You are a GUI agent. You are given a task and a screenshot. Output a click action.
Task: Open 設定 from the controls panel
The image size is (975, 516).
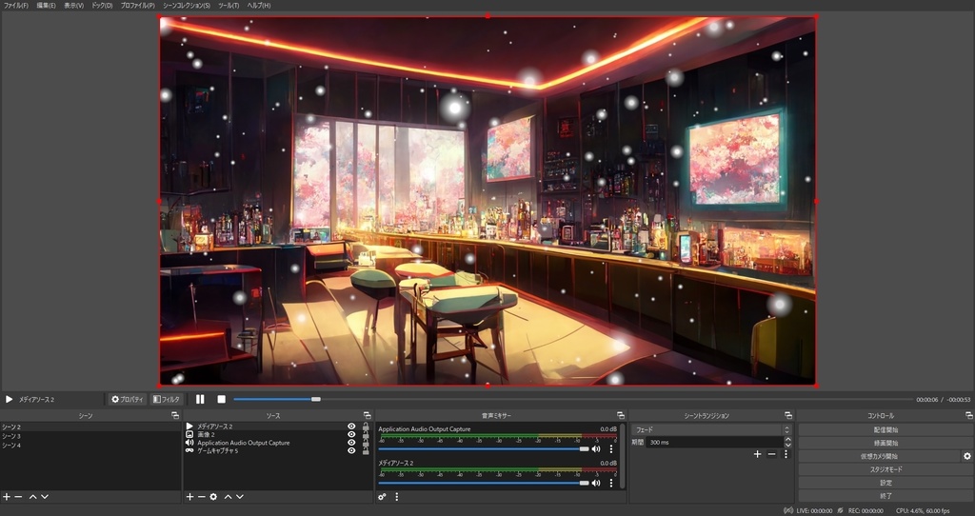885,483
